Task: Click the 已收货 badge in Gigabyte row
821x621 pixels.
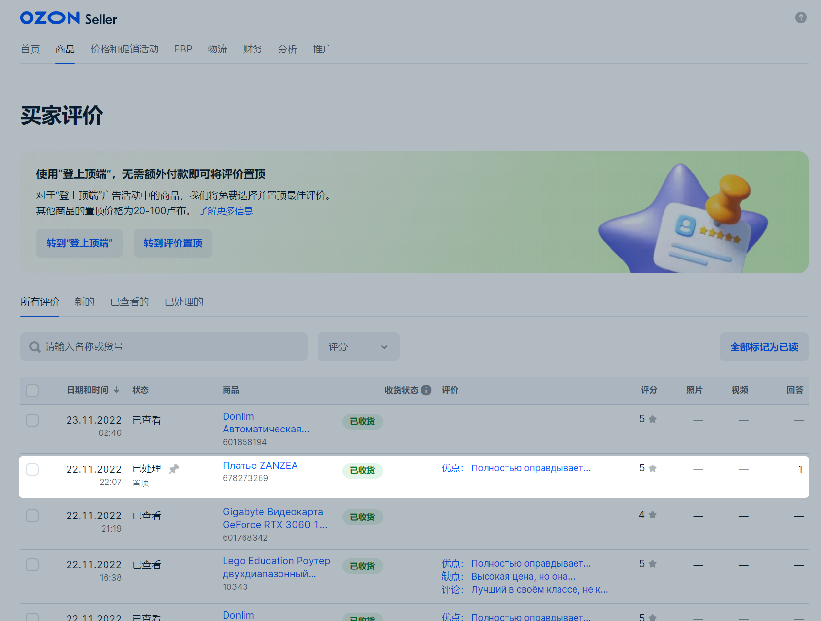Action: click(363, 517)
